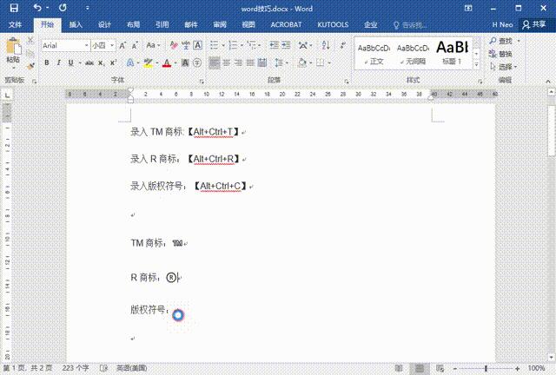The width and height of the screenshot is (556, 375).
Task: Toggle Italic formatting
Action: pos(58,62)
